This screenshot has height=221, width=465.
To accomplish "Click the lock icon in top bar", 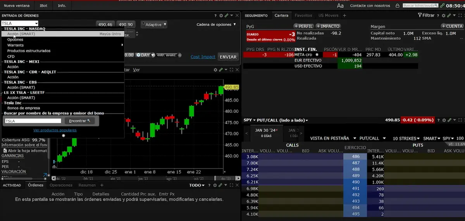I will [398, 6].
